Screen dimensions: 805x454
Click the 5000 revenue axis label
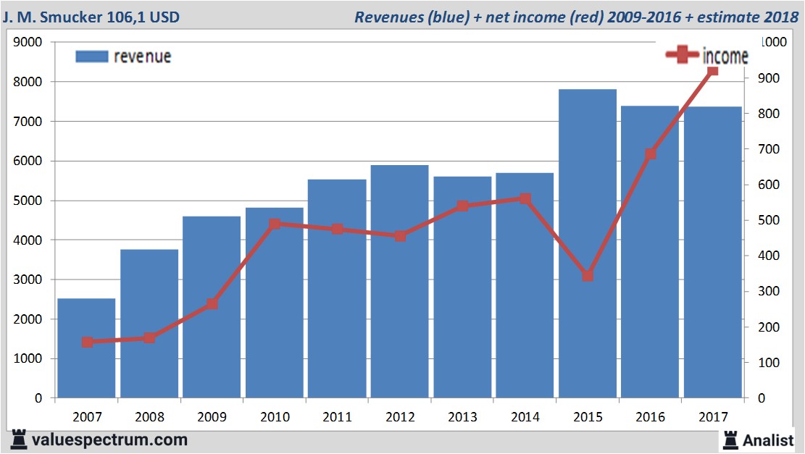pos(28,201)
